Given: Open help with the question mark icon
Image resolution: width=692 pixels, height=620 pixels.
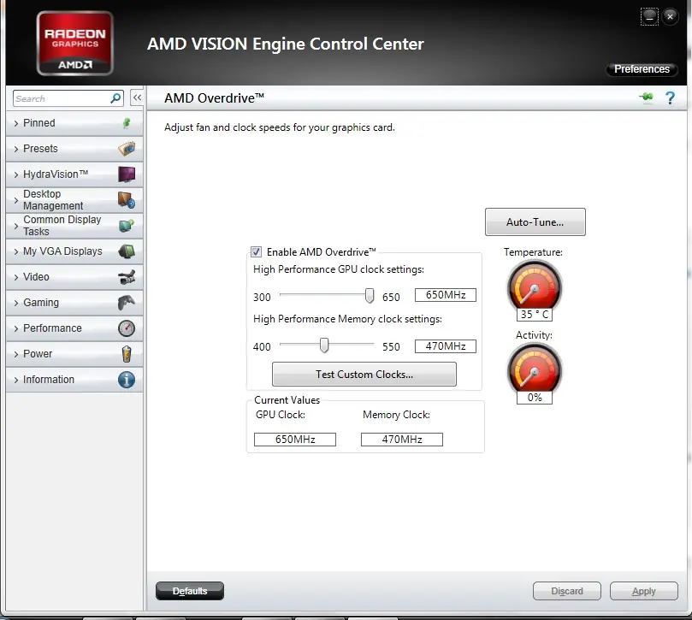Looking at the screenshot, I should [x=670, y=97].
